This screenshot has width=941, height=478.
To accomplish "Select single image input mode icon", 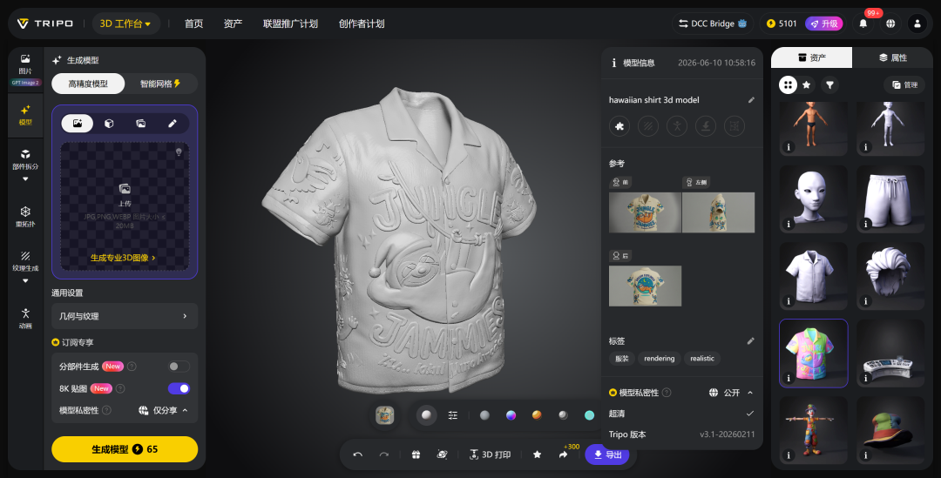I will 78,123.
